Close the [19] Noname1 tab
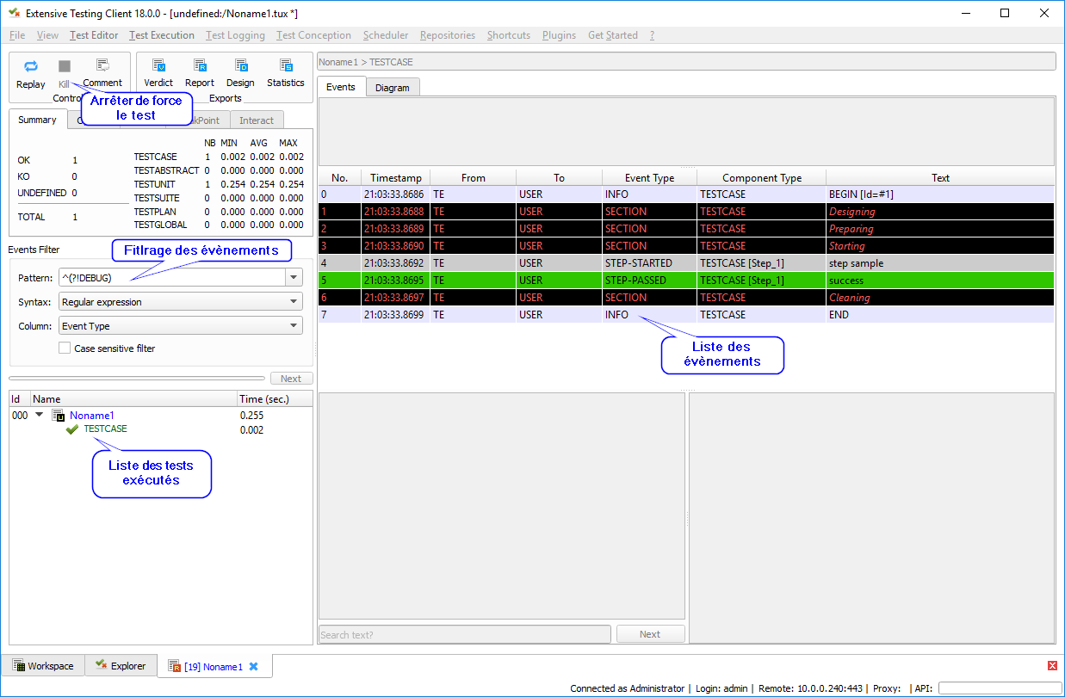 pyautogui.click(x=254, y=667)
